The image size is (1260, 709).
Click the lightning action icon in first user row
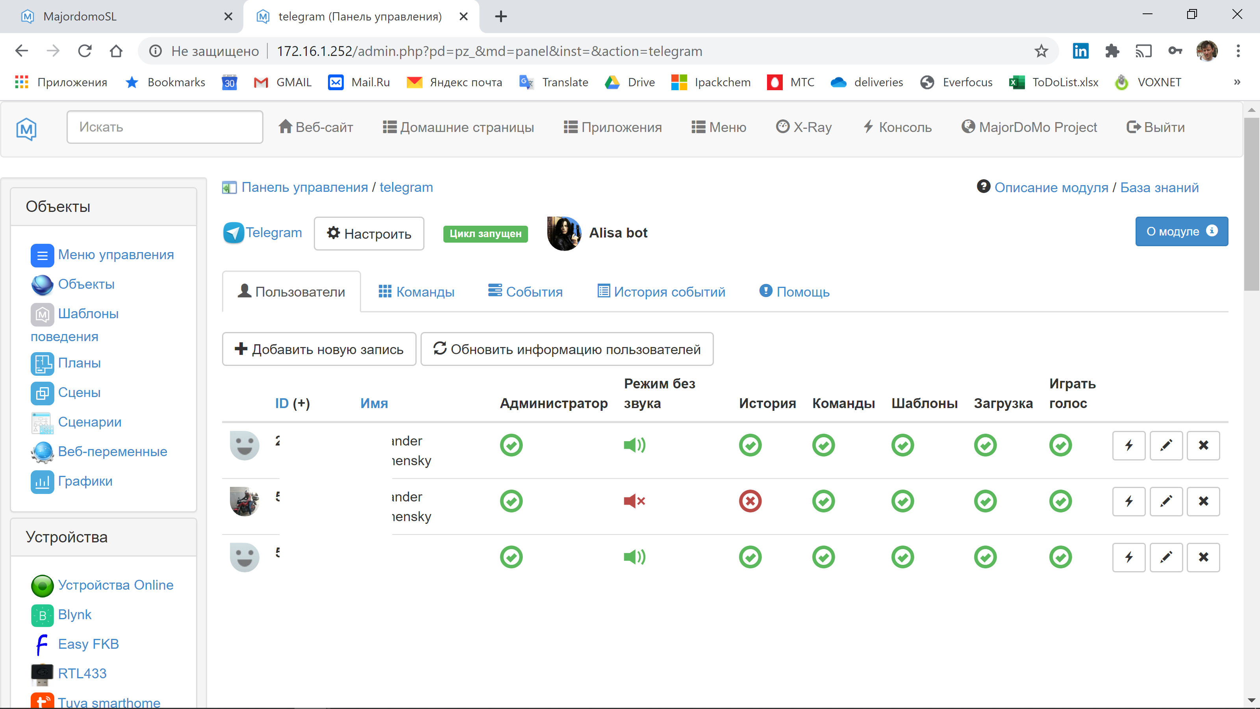pos(1128,445)
